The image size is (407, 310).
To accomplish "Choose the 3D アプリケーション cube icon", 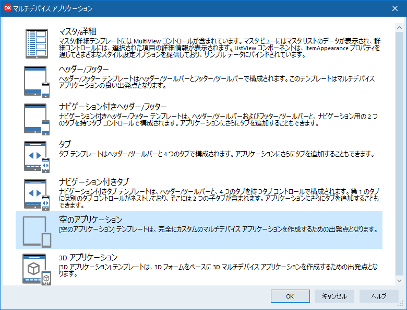I will (x=37, y=269).
